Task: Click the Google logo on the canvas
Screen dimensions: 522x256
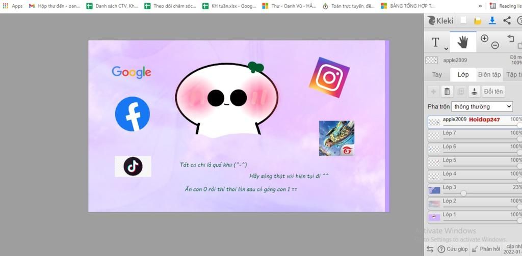Action: pos(132,72)
